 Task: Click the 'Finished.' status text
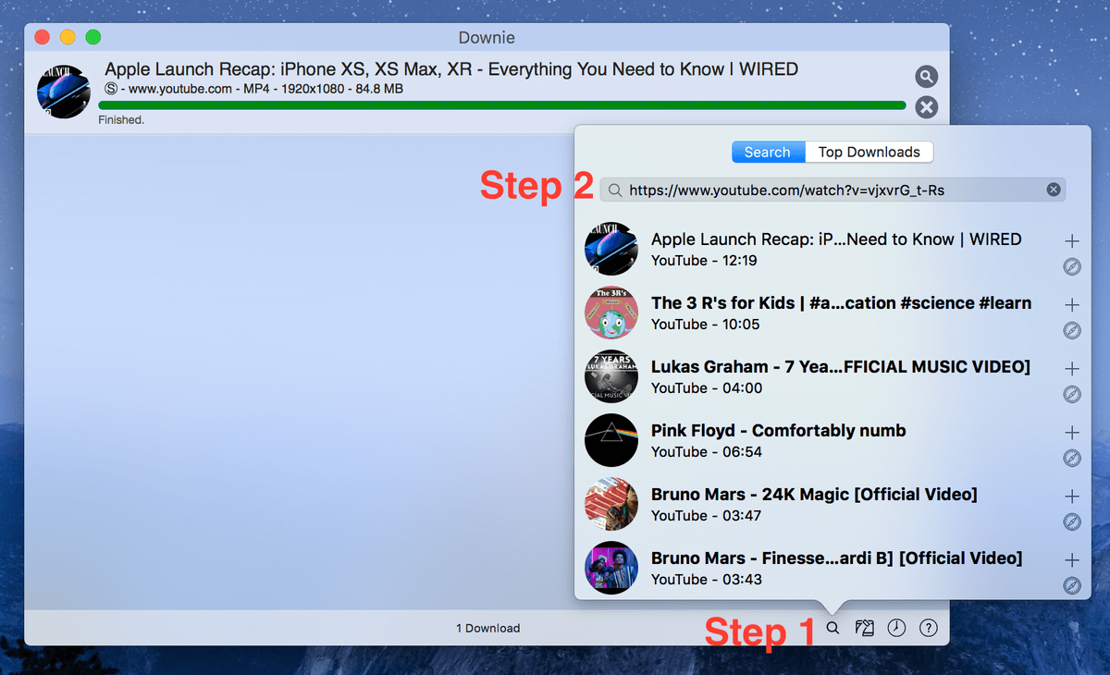tap(121, 120)
